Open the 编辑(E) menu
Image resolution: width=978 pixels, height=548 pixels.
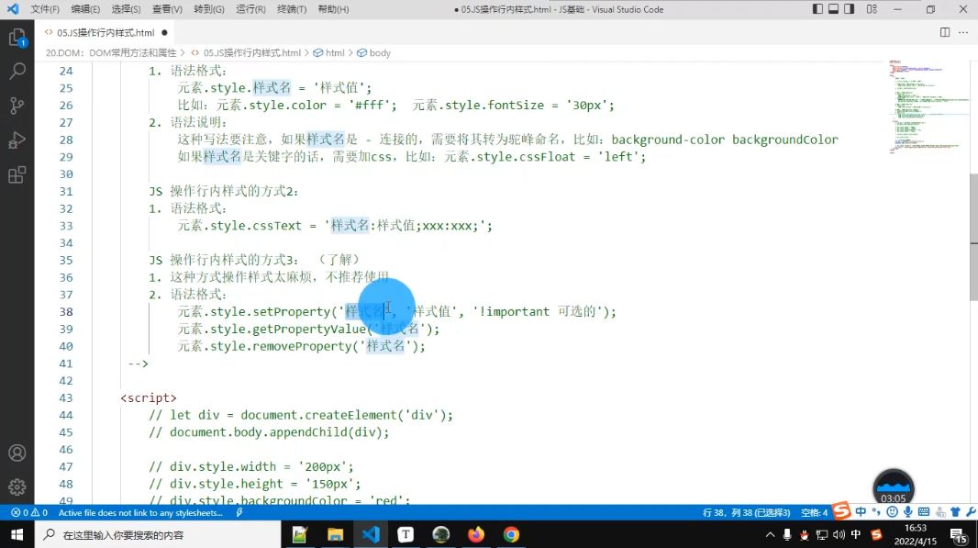85,9
